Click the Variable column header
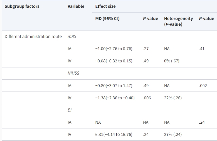 tap(76, 6)
